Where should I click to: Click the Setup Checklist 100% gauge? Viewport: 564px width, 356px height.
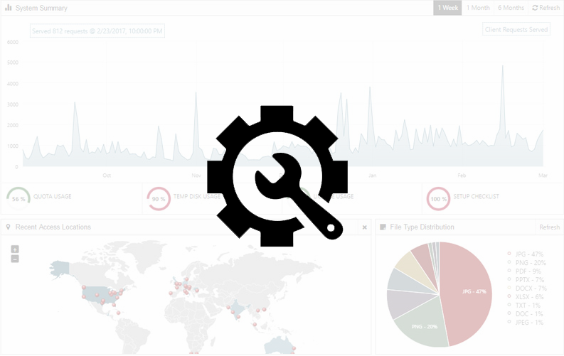(x=437, y=198)
